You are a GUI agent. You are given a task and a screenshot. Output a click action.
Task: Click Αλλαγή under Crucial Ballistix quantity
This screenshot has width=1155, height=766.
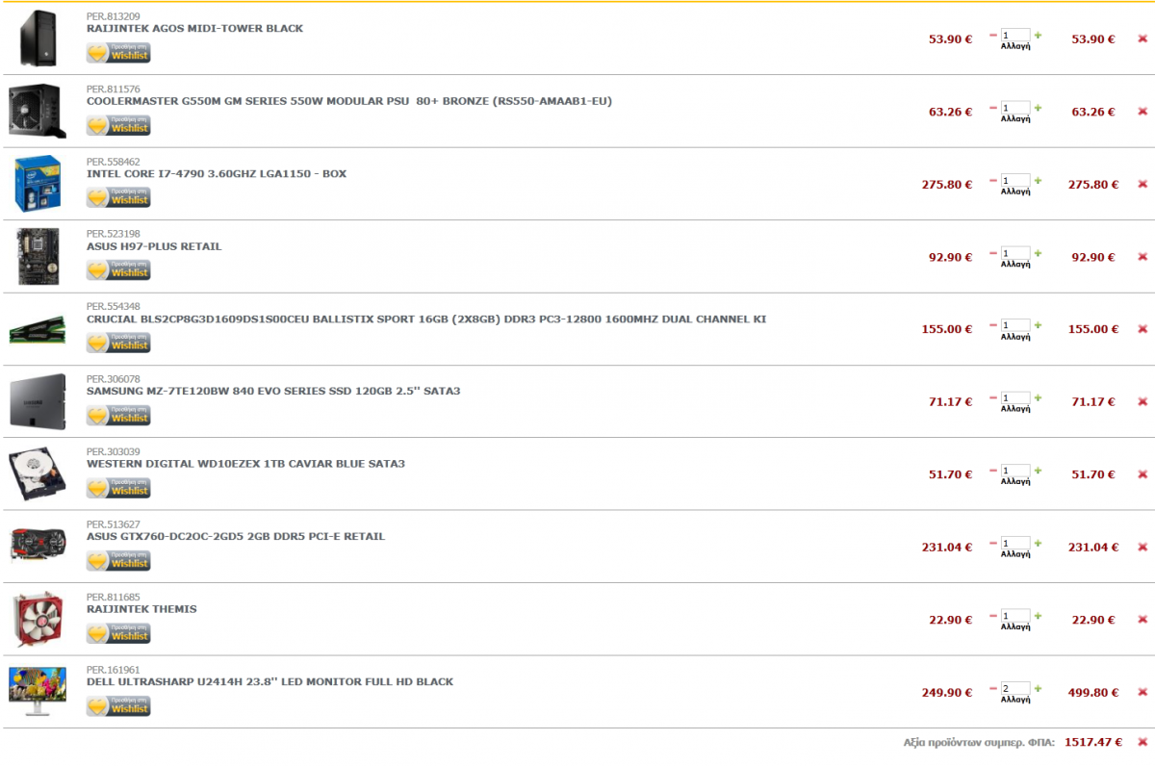pos(1015,337)
